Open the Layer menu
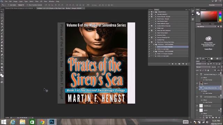 21,1
